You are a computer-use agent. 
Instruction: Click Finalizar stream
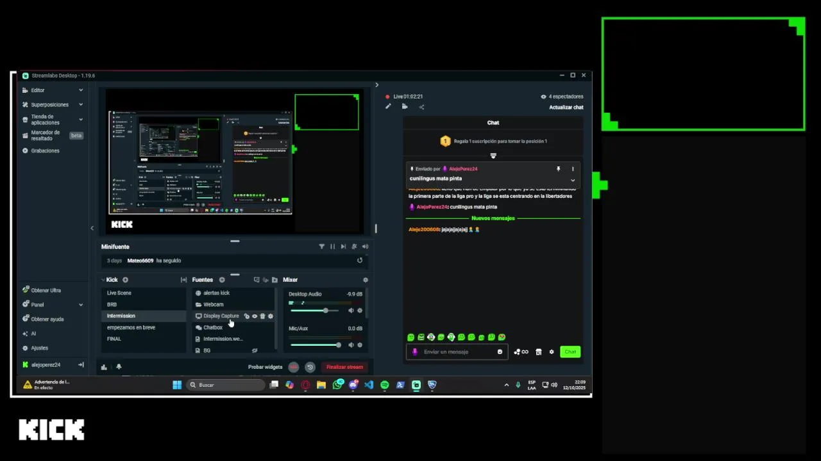click(x=344, y=367)
